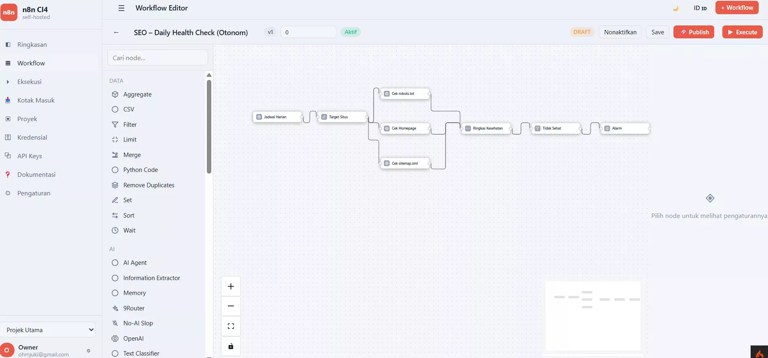Click the n8n logo icon

(9, 13)
